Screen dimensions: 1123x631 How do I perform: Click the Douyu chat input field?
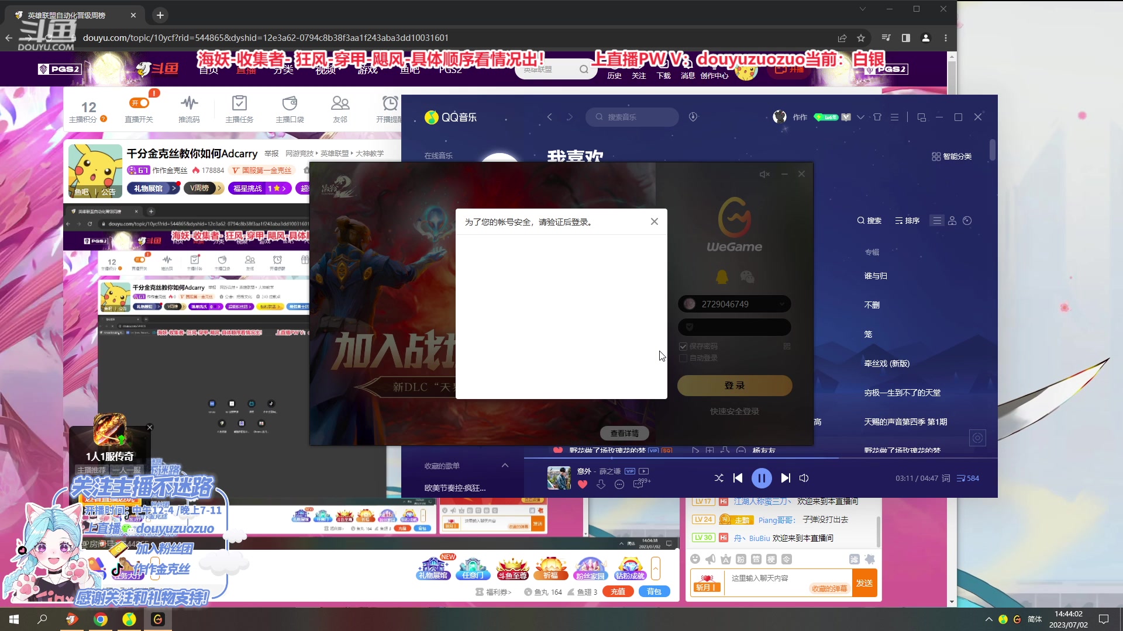click(788, 583)
